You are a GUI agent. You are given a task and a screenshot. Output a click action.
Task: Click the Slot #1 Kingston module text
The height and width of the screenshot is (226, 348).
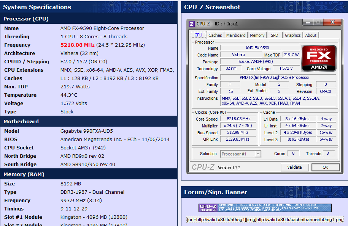(94, 217)
